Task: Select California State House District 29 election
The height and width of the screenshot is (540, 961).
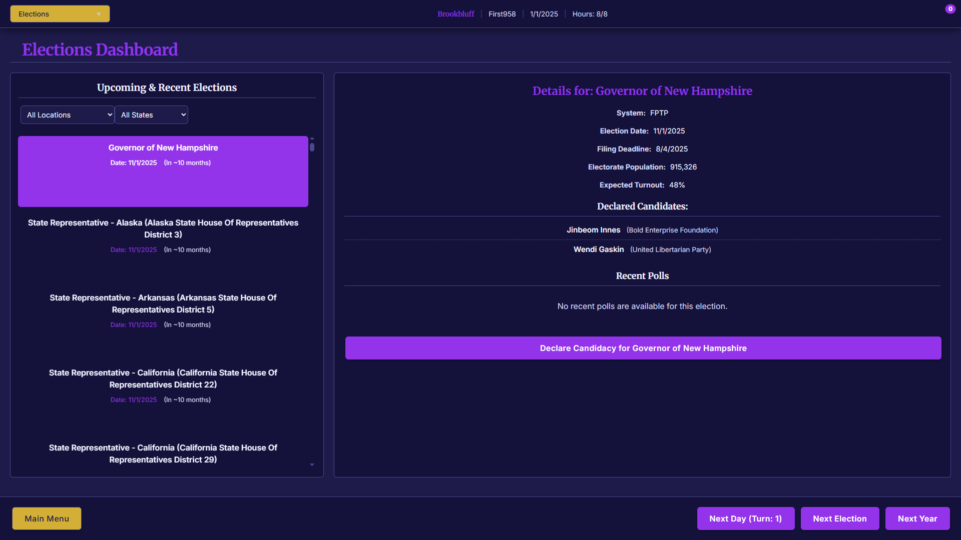Action: coord(163,453)
